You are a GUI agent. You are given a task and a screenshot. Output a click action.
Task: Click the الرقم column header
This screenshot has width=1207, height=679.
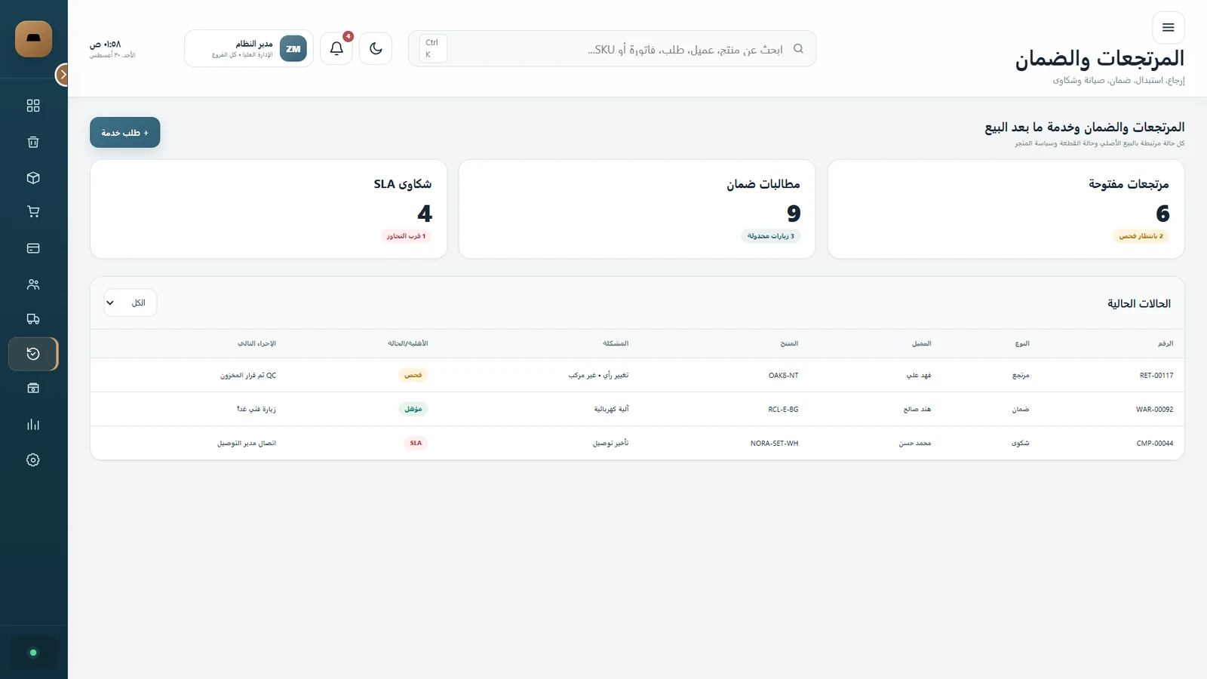tap(1166, 343)
